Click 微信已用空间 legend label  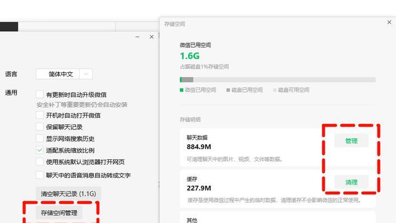(x=201, y=90)
